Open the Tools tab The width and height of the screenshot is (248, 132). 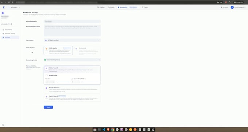[x=145, y=7]
